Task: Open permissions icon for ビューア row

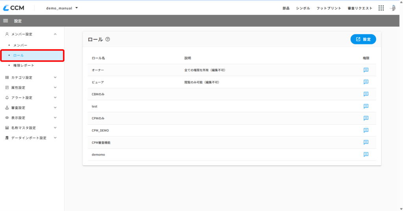Action: click(366, 82)
